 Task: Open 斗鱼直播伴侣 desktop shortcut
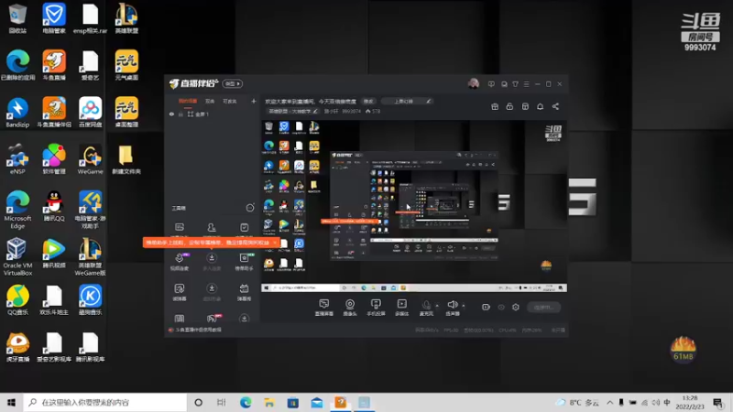(x=54, y=112)
